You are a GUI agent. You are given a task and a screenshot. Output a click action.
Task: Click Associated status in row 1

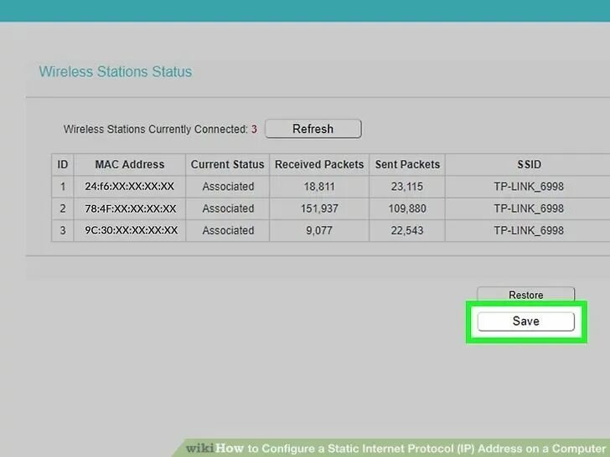click(x=228, y=187)
